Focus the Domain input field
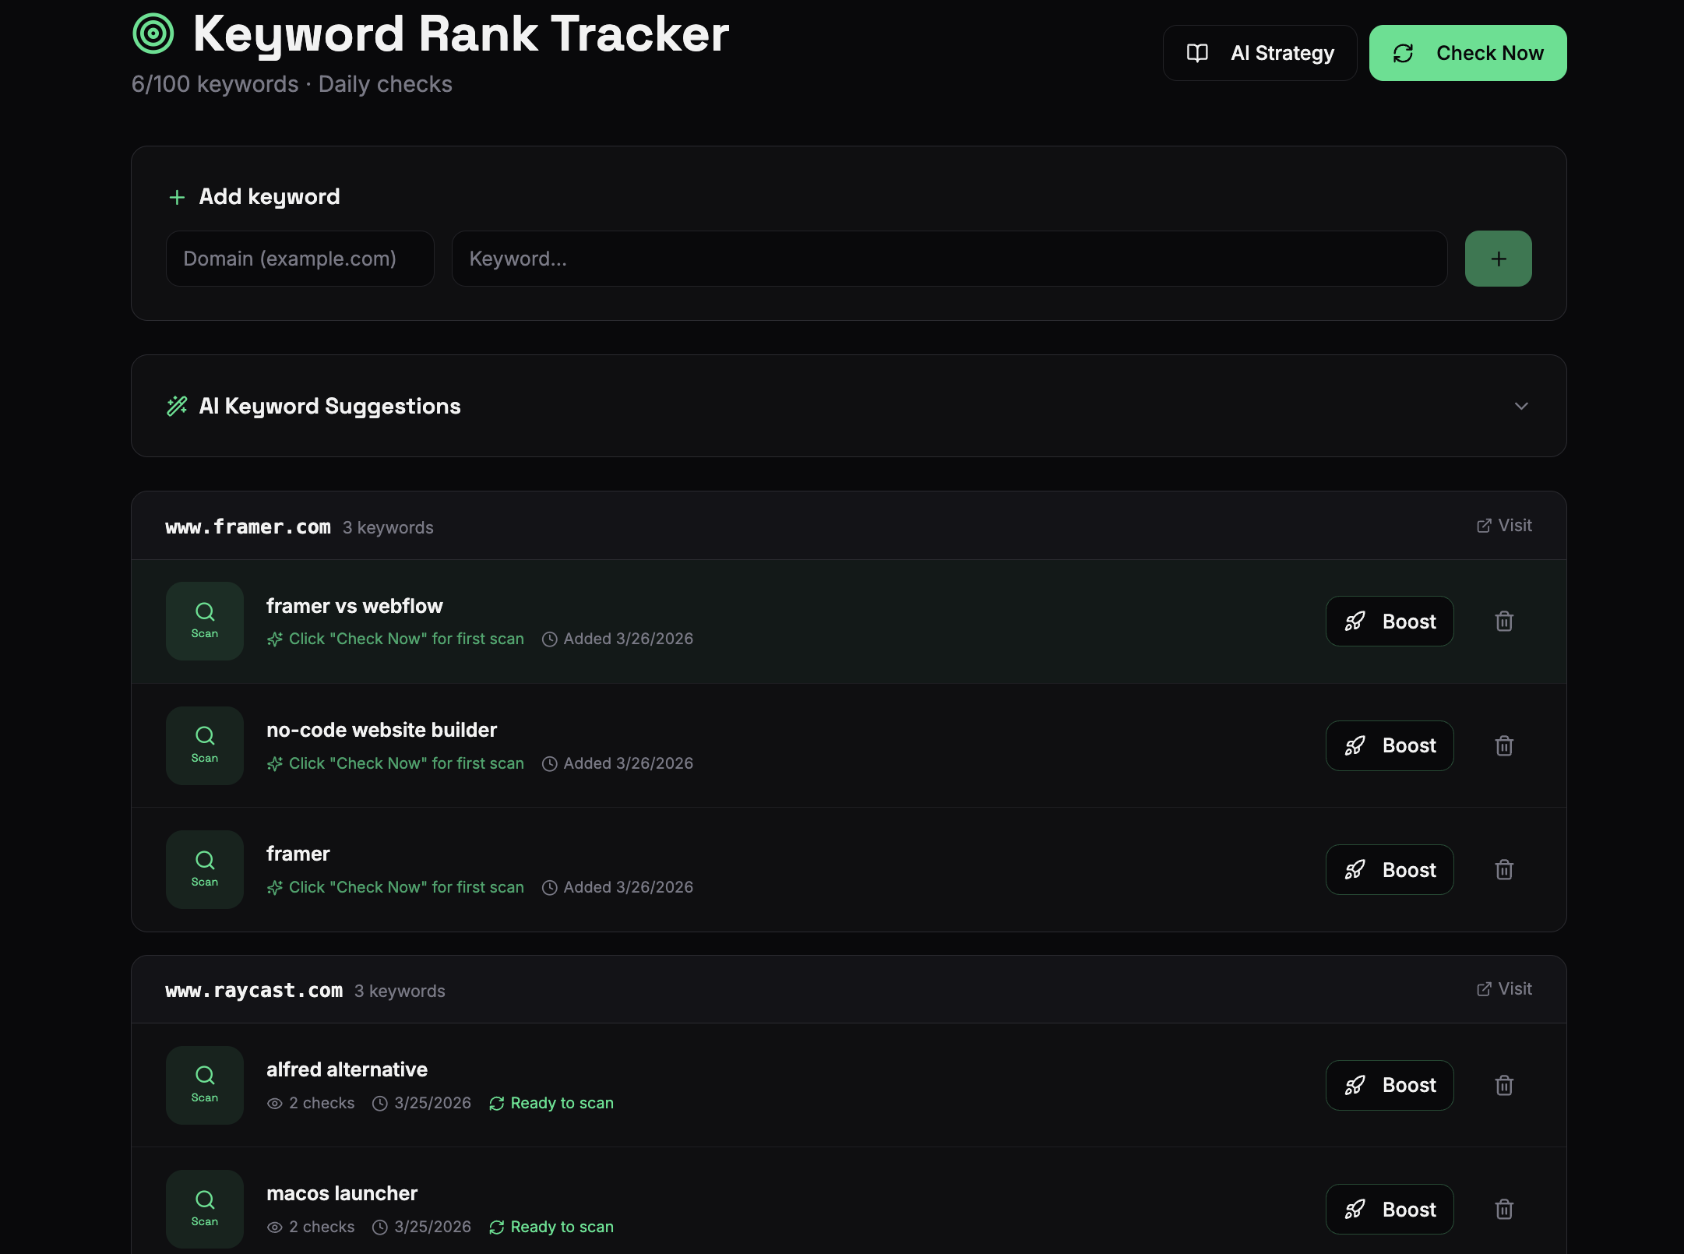 [x=300, y=259]
